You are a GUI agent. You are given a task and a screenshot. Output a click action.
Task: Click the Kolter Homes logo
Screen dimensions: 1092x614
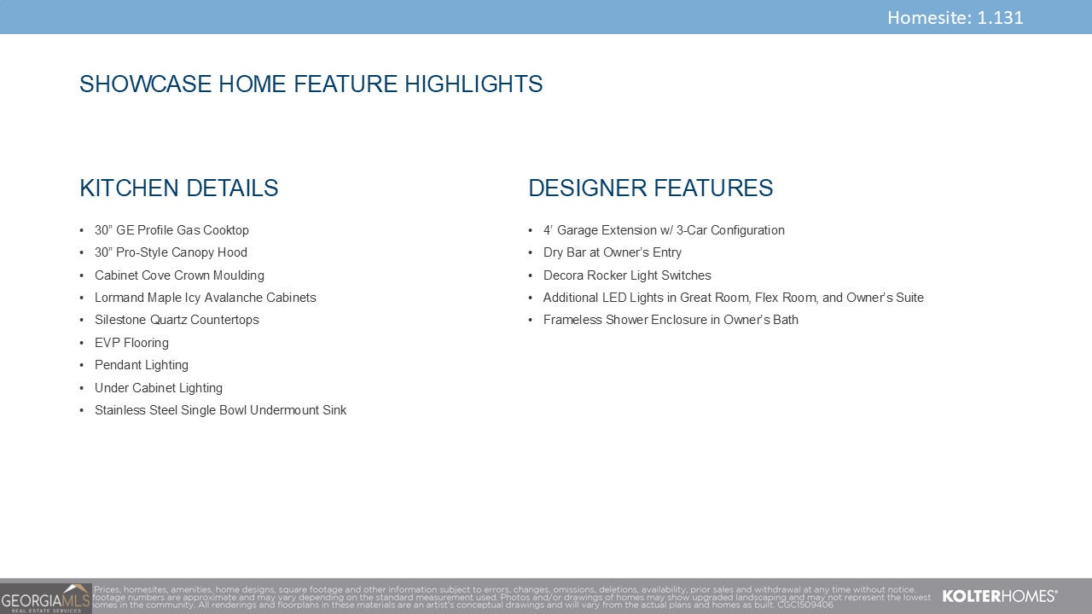coord(999,596)
